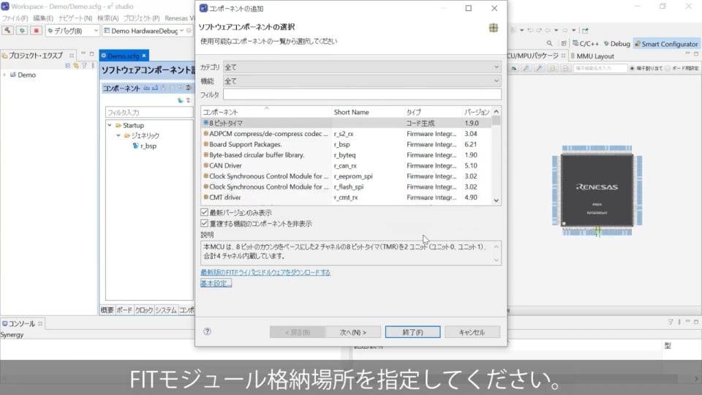
Task: Select the 8ビットタイマ component row
Action: tap(347, 123)
